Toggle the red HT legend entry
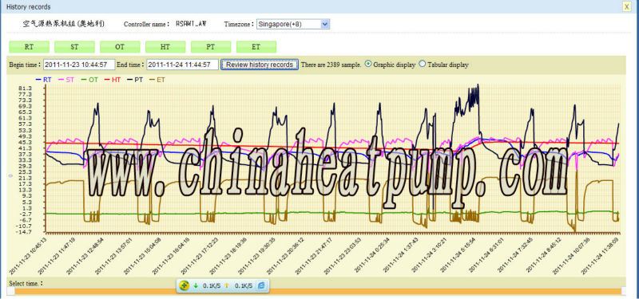This screenshot has width=639, height=299. [113, 80]
